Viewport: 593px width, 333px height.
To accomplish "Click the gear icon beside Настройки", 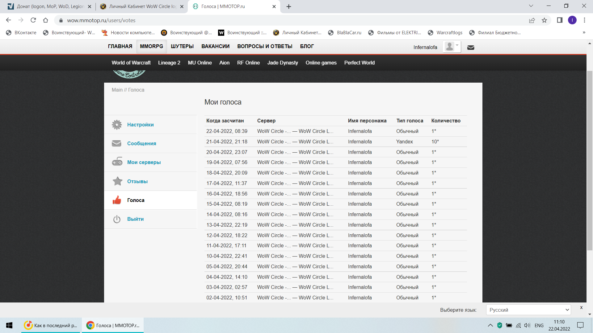I will 117,125.
